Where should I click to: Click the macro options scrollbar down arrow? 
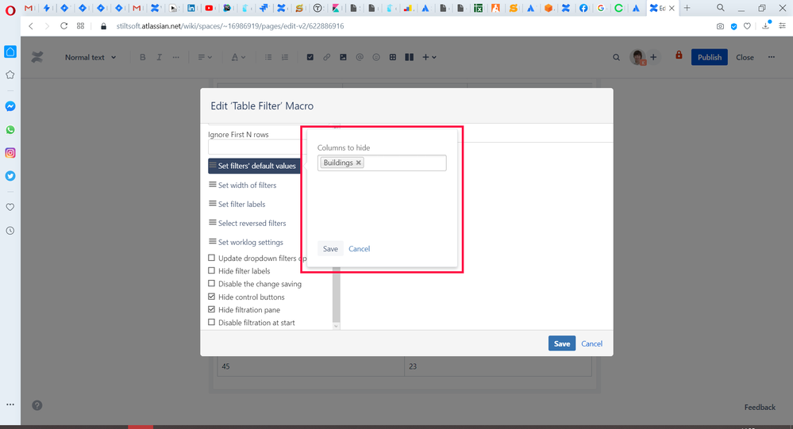point(337,327)
